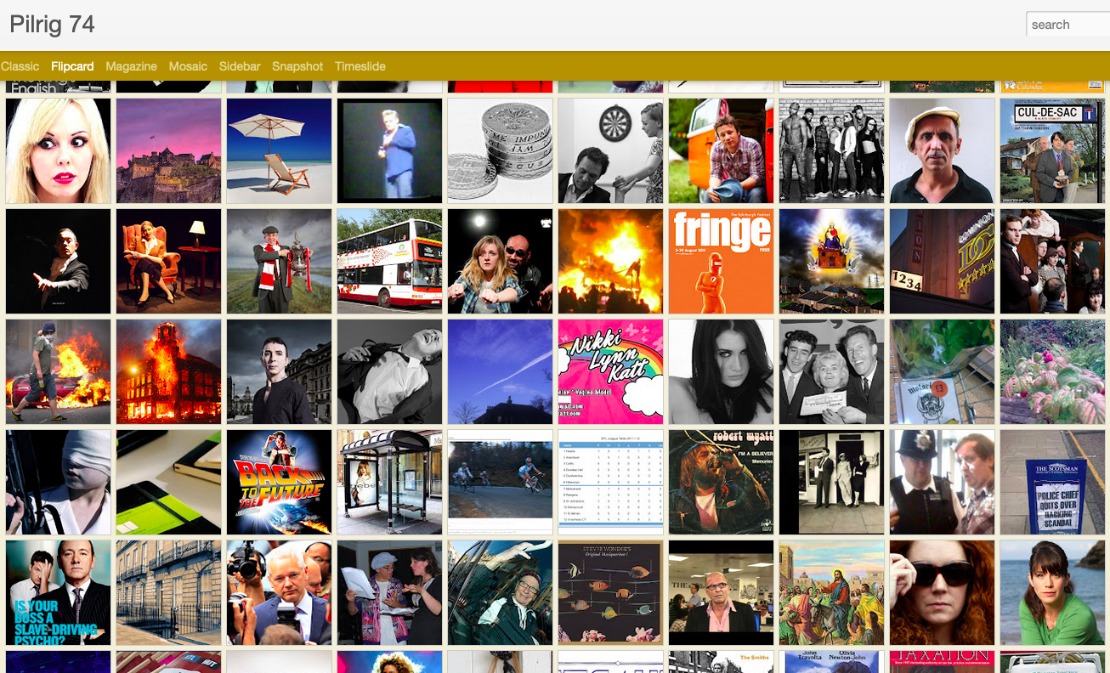Open the Mosaic view
The image size is (1110, 673).
pos(188,66)
